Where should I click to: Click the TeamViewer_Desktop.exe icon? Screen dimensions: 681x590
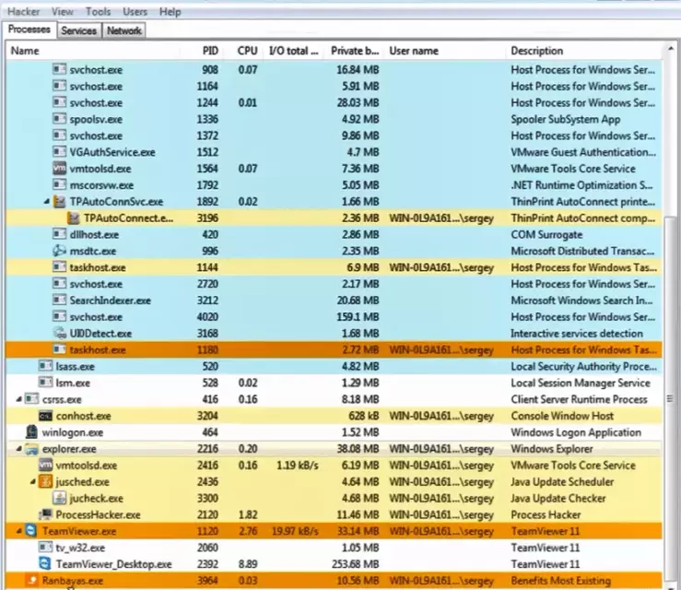(45, 564)
